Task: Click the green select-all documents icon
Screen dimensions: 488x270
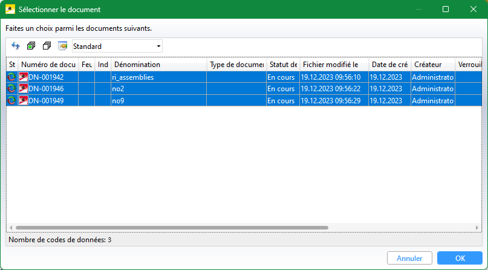Action: coord(31,46)
